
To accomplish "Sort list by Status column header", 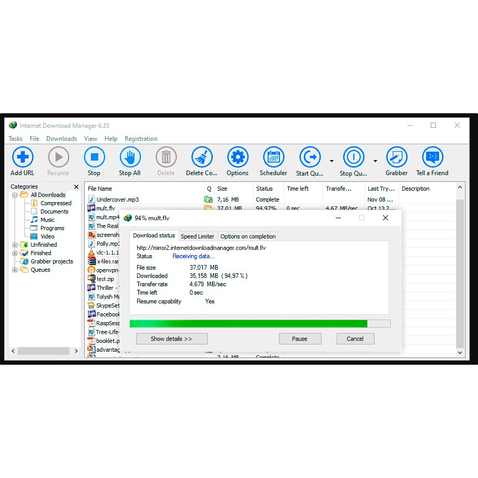I will (269, 189).
